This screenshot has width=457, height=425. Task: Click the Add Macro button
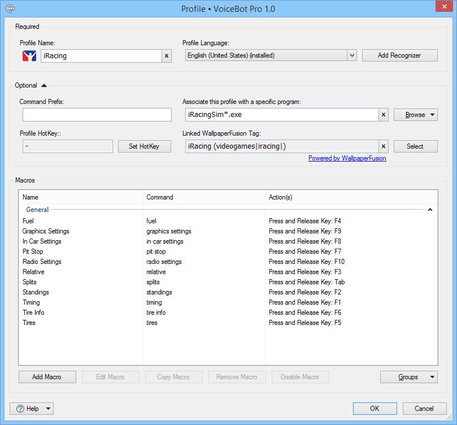click(47, 377)
